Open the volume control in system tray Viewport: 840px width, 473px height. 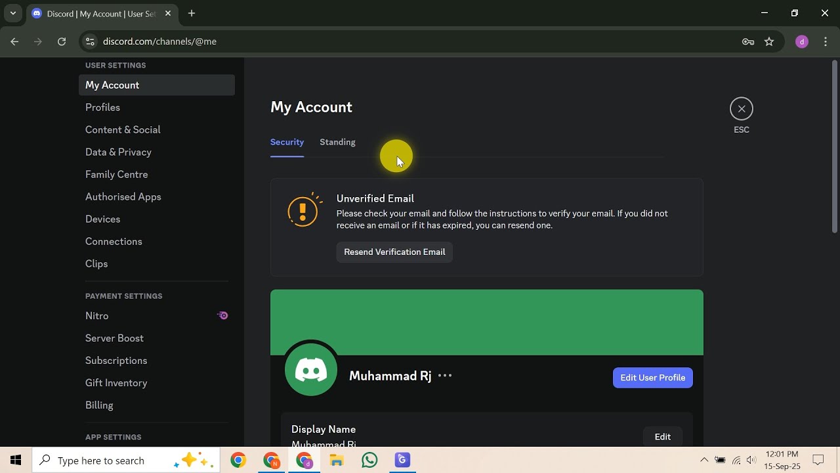751,461
